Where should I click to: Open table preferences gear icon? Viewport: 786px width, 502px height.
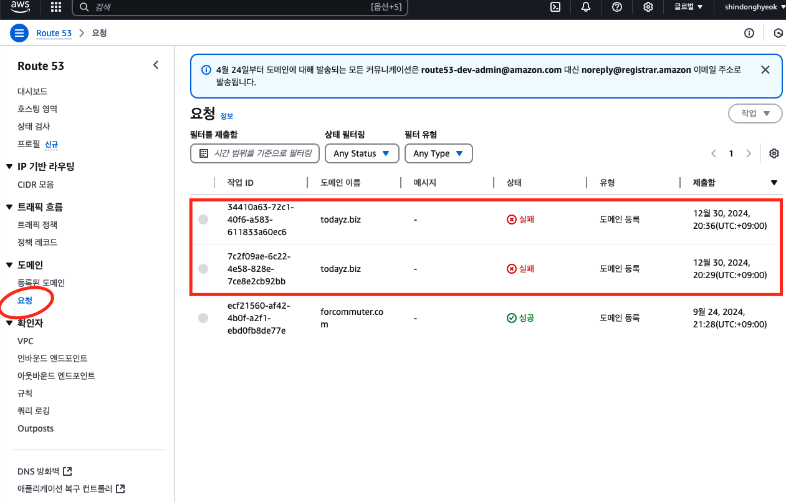(x=774, y=153)
